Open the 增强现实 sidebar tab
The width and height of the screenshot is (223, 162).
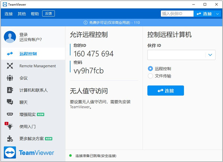(x=33, y=114)
